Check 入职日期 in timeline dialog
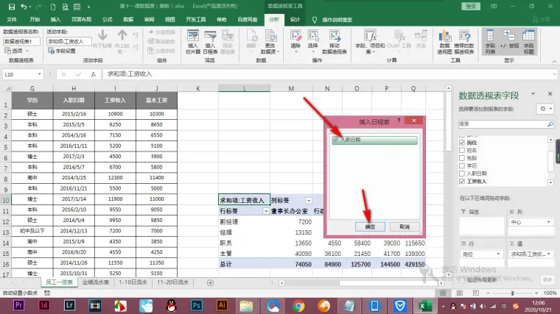The width and height of the screenshot is (560, 314). pyautogui.click(x=335, y=140)
